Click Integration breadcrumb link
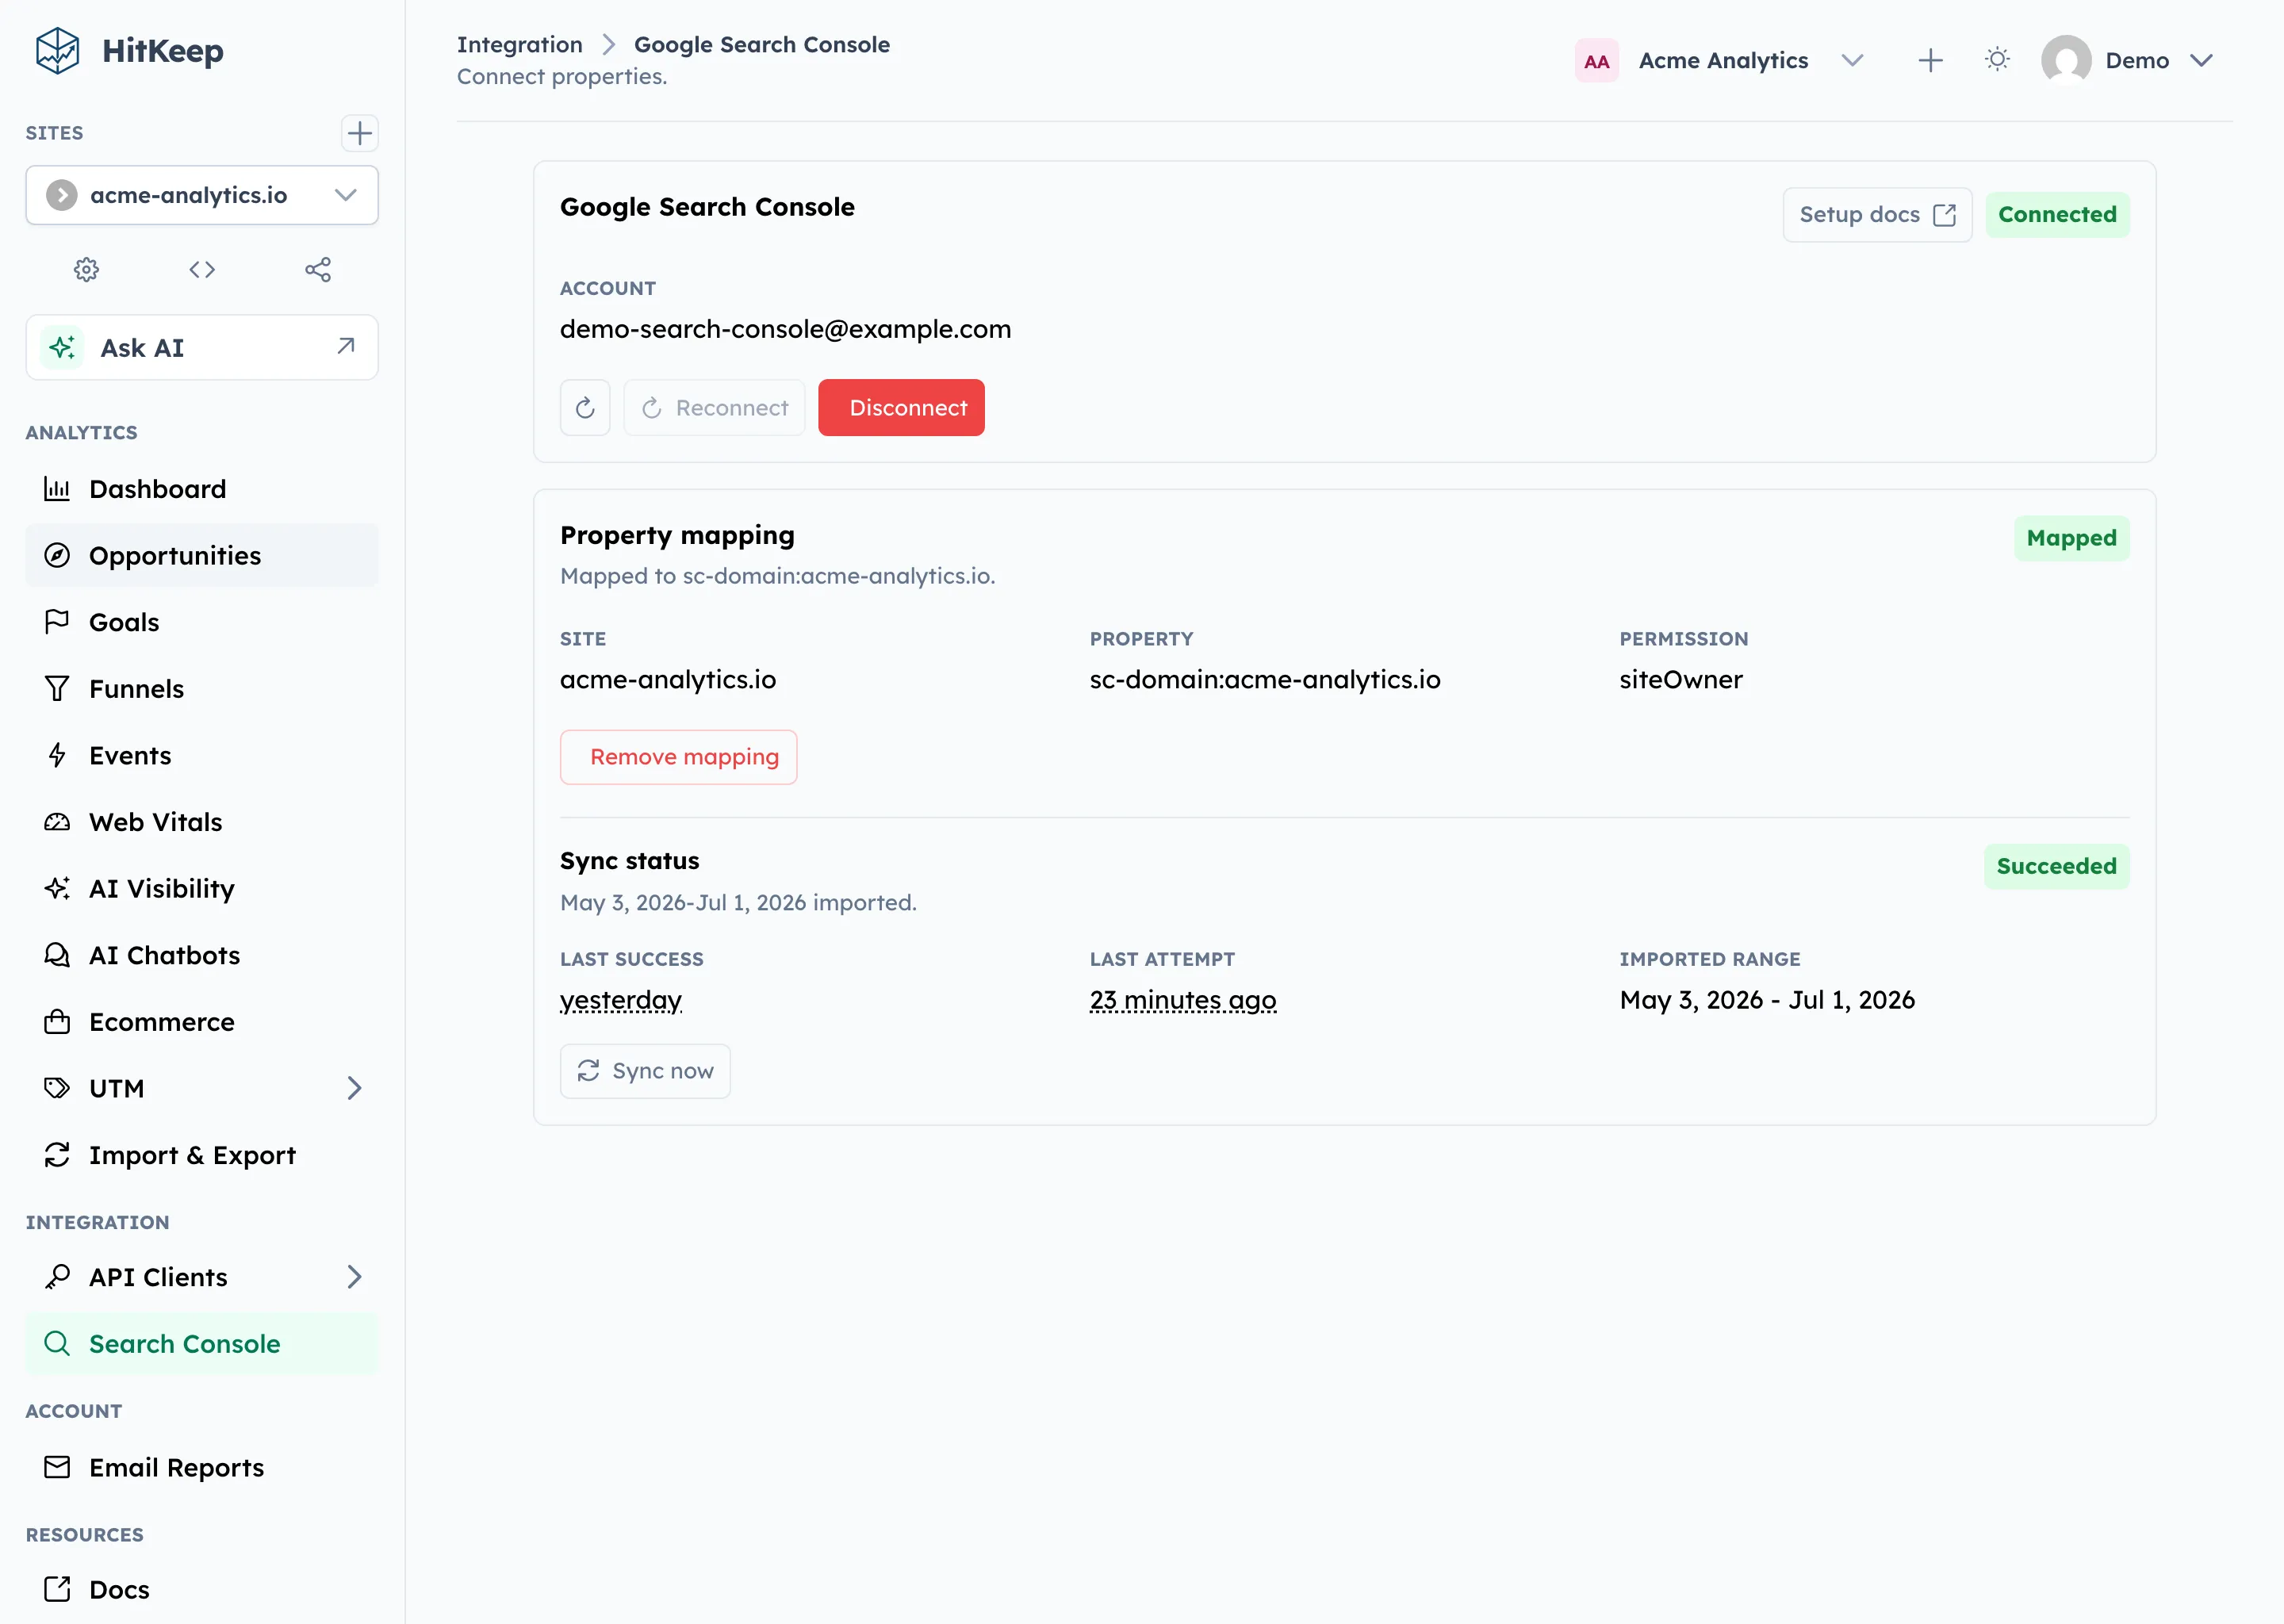Image resolution: width=2284 pixels, height=1624 pixels. pos(519,44)
